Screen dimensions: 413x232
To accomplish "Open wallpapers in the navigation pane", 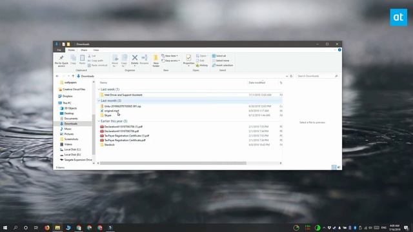I will [70, 82].
